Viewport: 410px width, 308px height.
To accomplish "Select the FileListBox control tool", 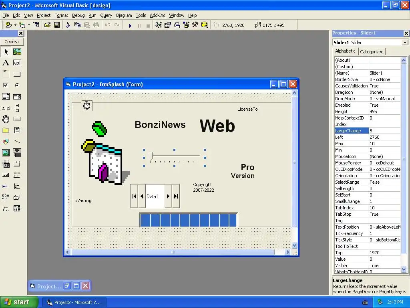I will (x=17, y=130).
